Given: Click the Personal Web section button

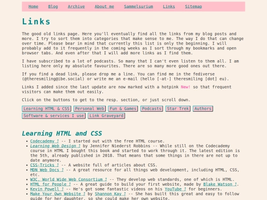Looking at the screenshot, I should click(x=89, y=109).
